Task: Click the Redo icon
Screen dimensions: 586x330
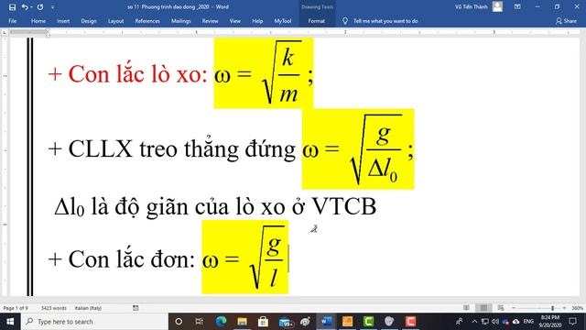Action: pos(40,6)
